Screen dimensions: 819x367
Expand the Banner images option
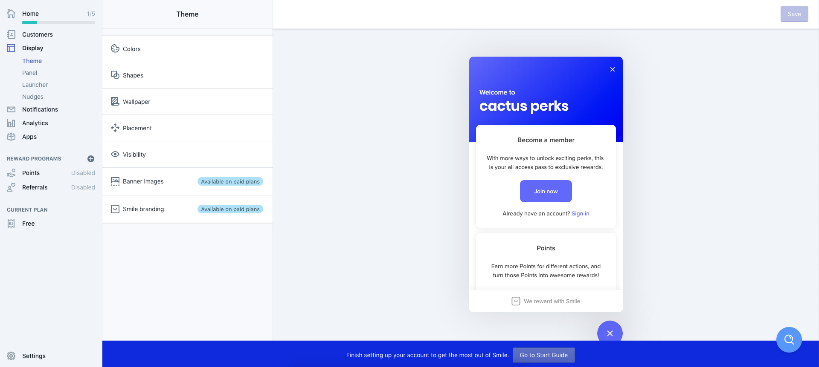[187, 181]
